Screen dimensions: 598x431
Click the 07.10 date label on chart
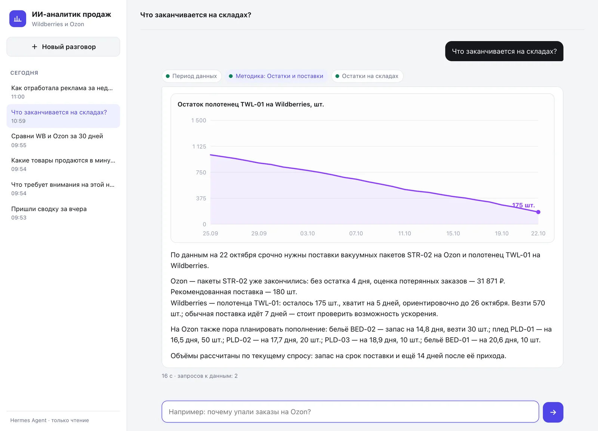coord(356,233)
